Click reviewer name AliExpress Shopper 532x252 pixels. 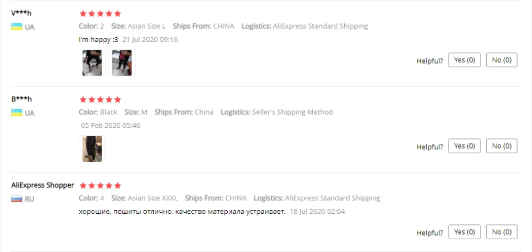pyautogui.click(x=43, y=185)
